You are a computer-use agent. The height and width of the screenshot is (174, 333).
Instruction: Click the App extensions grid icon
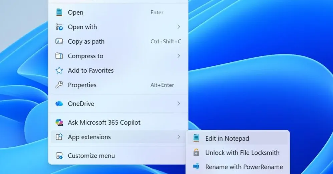[59, 137]
